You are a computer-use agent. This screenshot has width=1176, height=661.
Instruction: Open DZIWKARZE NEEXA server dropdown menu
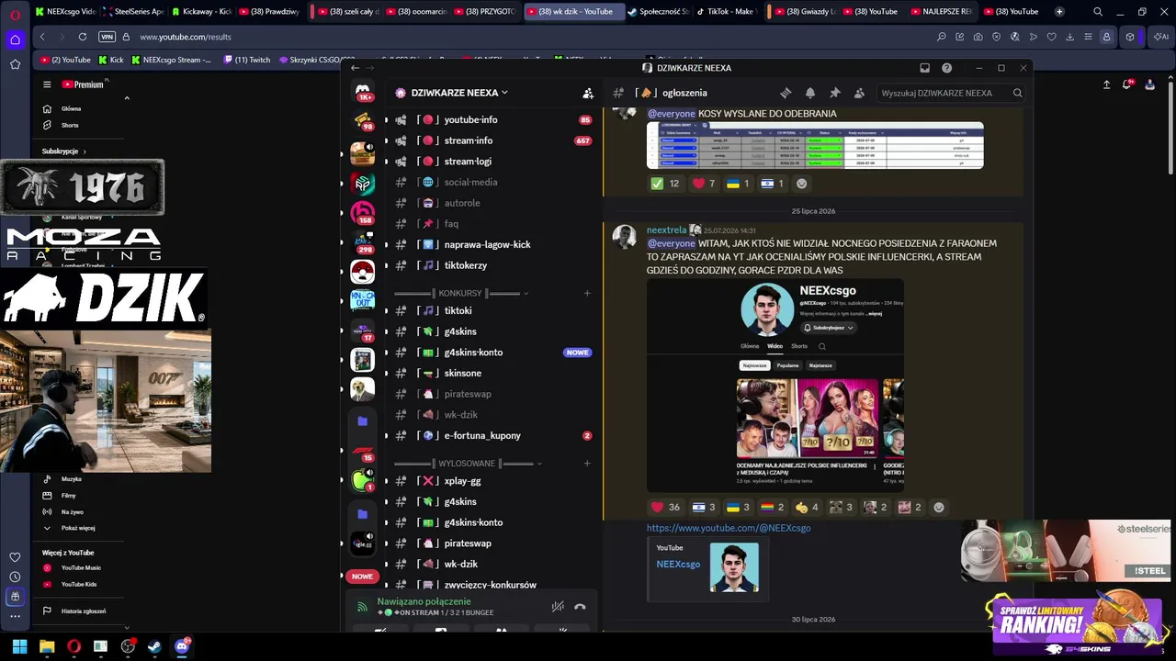pyautogui.click(x=459, y=93)
